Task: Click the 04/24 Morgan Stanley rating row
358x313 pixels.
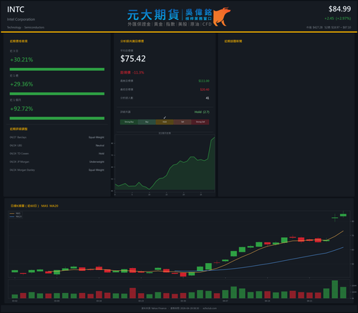Action: [x=57, y=170]
